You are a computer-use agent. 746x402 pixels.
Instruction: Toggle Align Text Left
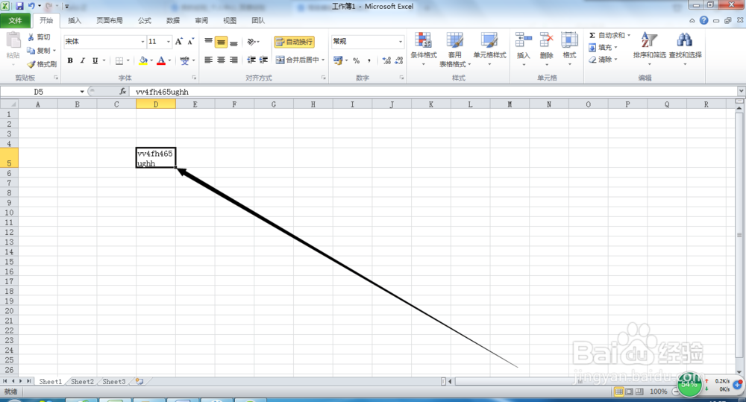click(x=208, y=60)
